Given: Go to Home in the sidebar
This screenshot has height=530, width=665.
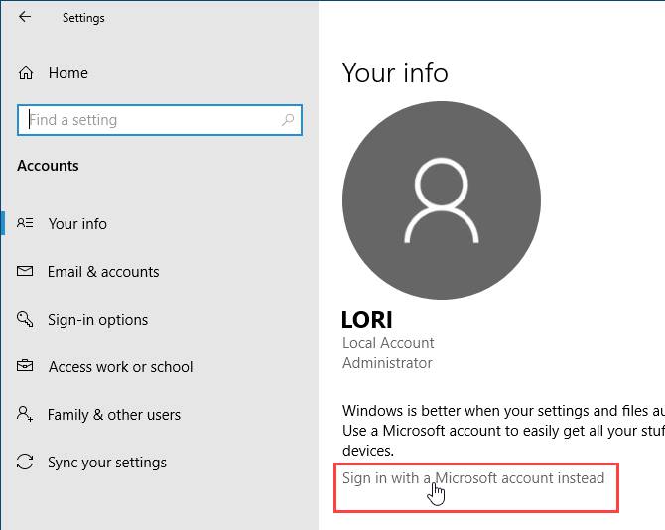Looking at the screenshot, I should click(67, 73).
